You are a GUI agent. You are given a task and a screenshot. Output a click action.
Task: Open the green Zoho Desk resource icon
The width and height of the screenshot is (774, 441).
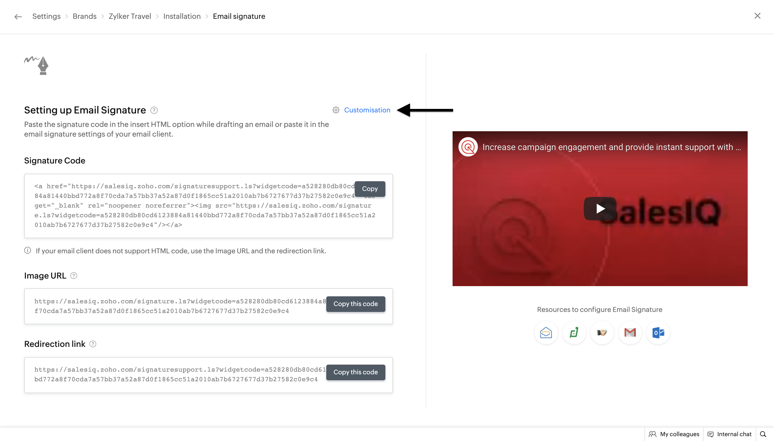tap(574, 333)
